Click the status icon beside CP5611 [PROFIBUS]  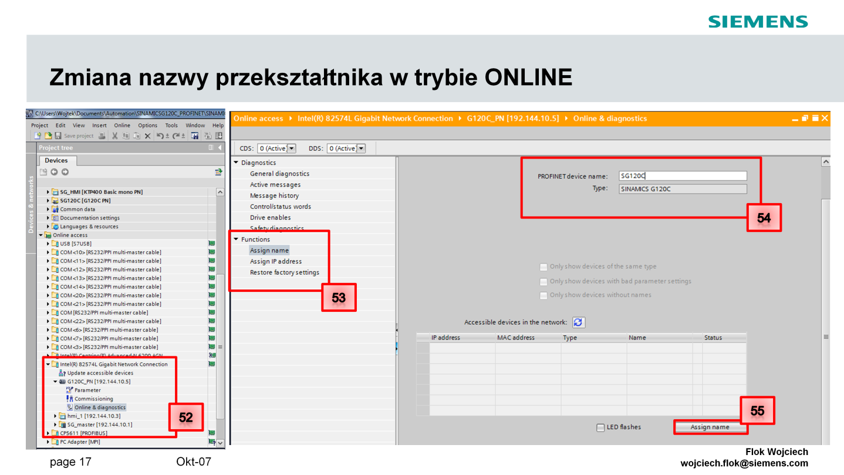click(x=212, y=433)
